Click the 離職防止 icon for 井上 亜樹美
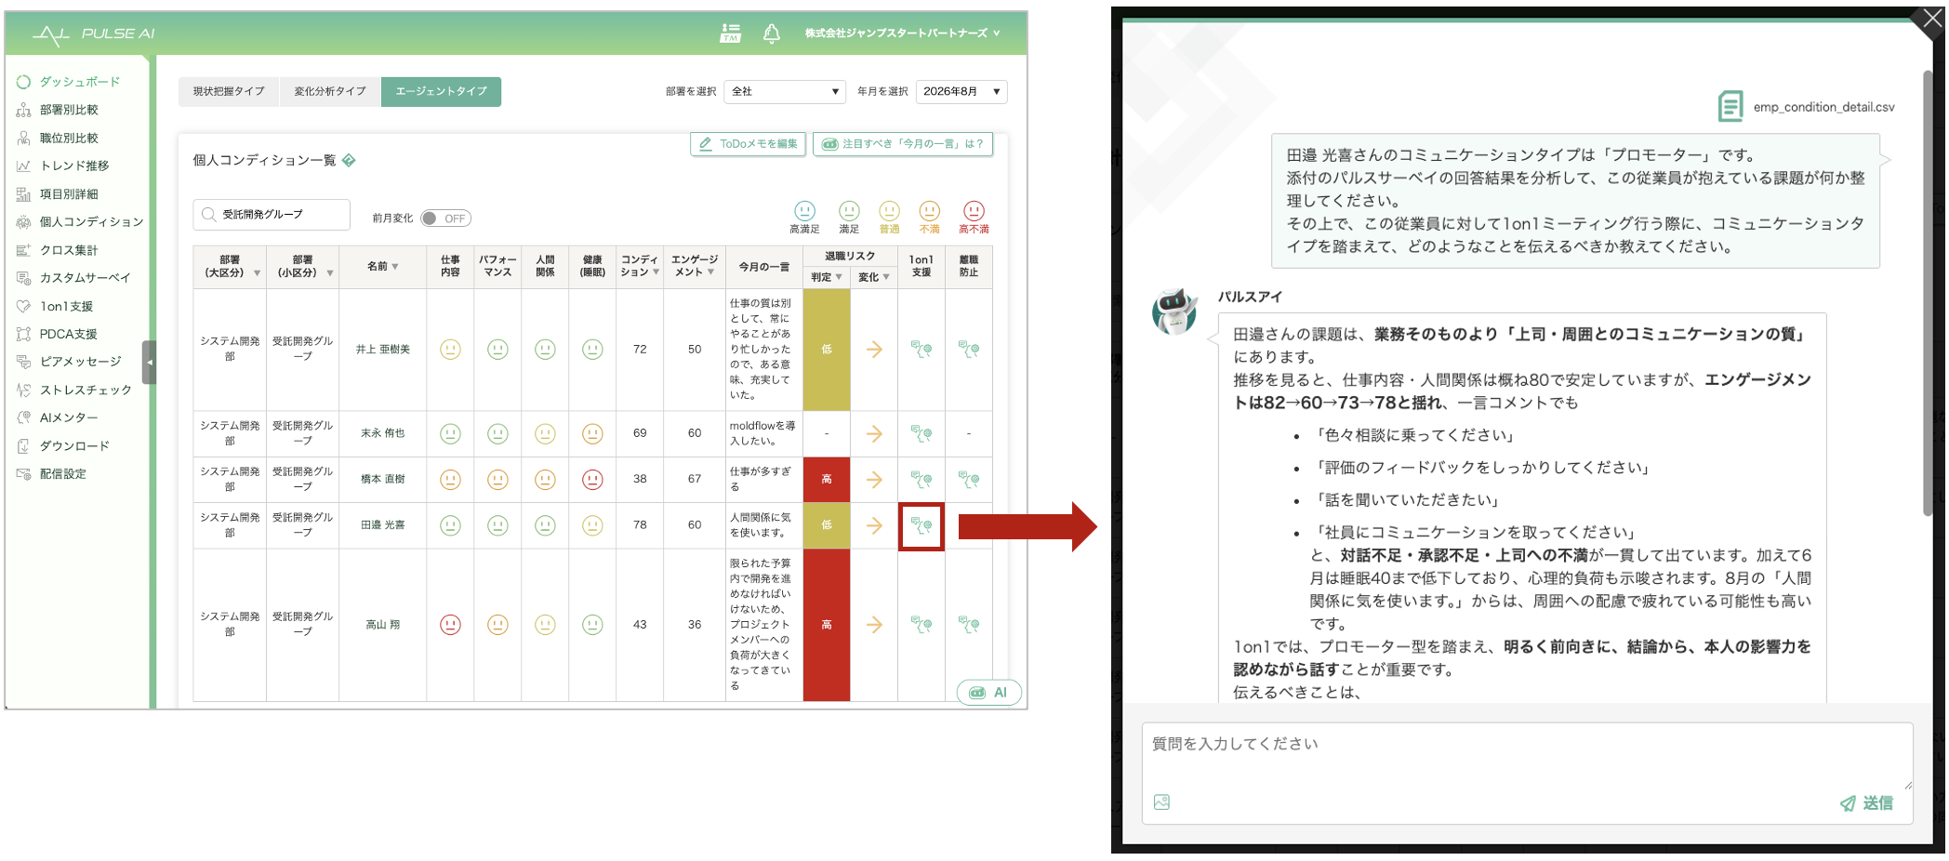 pyautogui.click(x=969, y=350)
